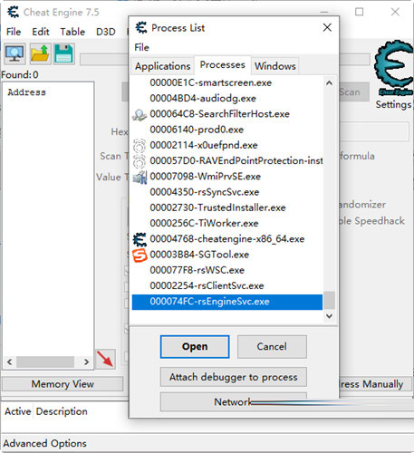This screenshot has width=414, height=453.
Task: Select the highlighted rsEngineSvc.exe row
Action: [227, 302]
